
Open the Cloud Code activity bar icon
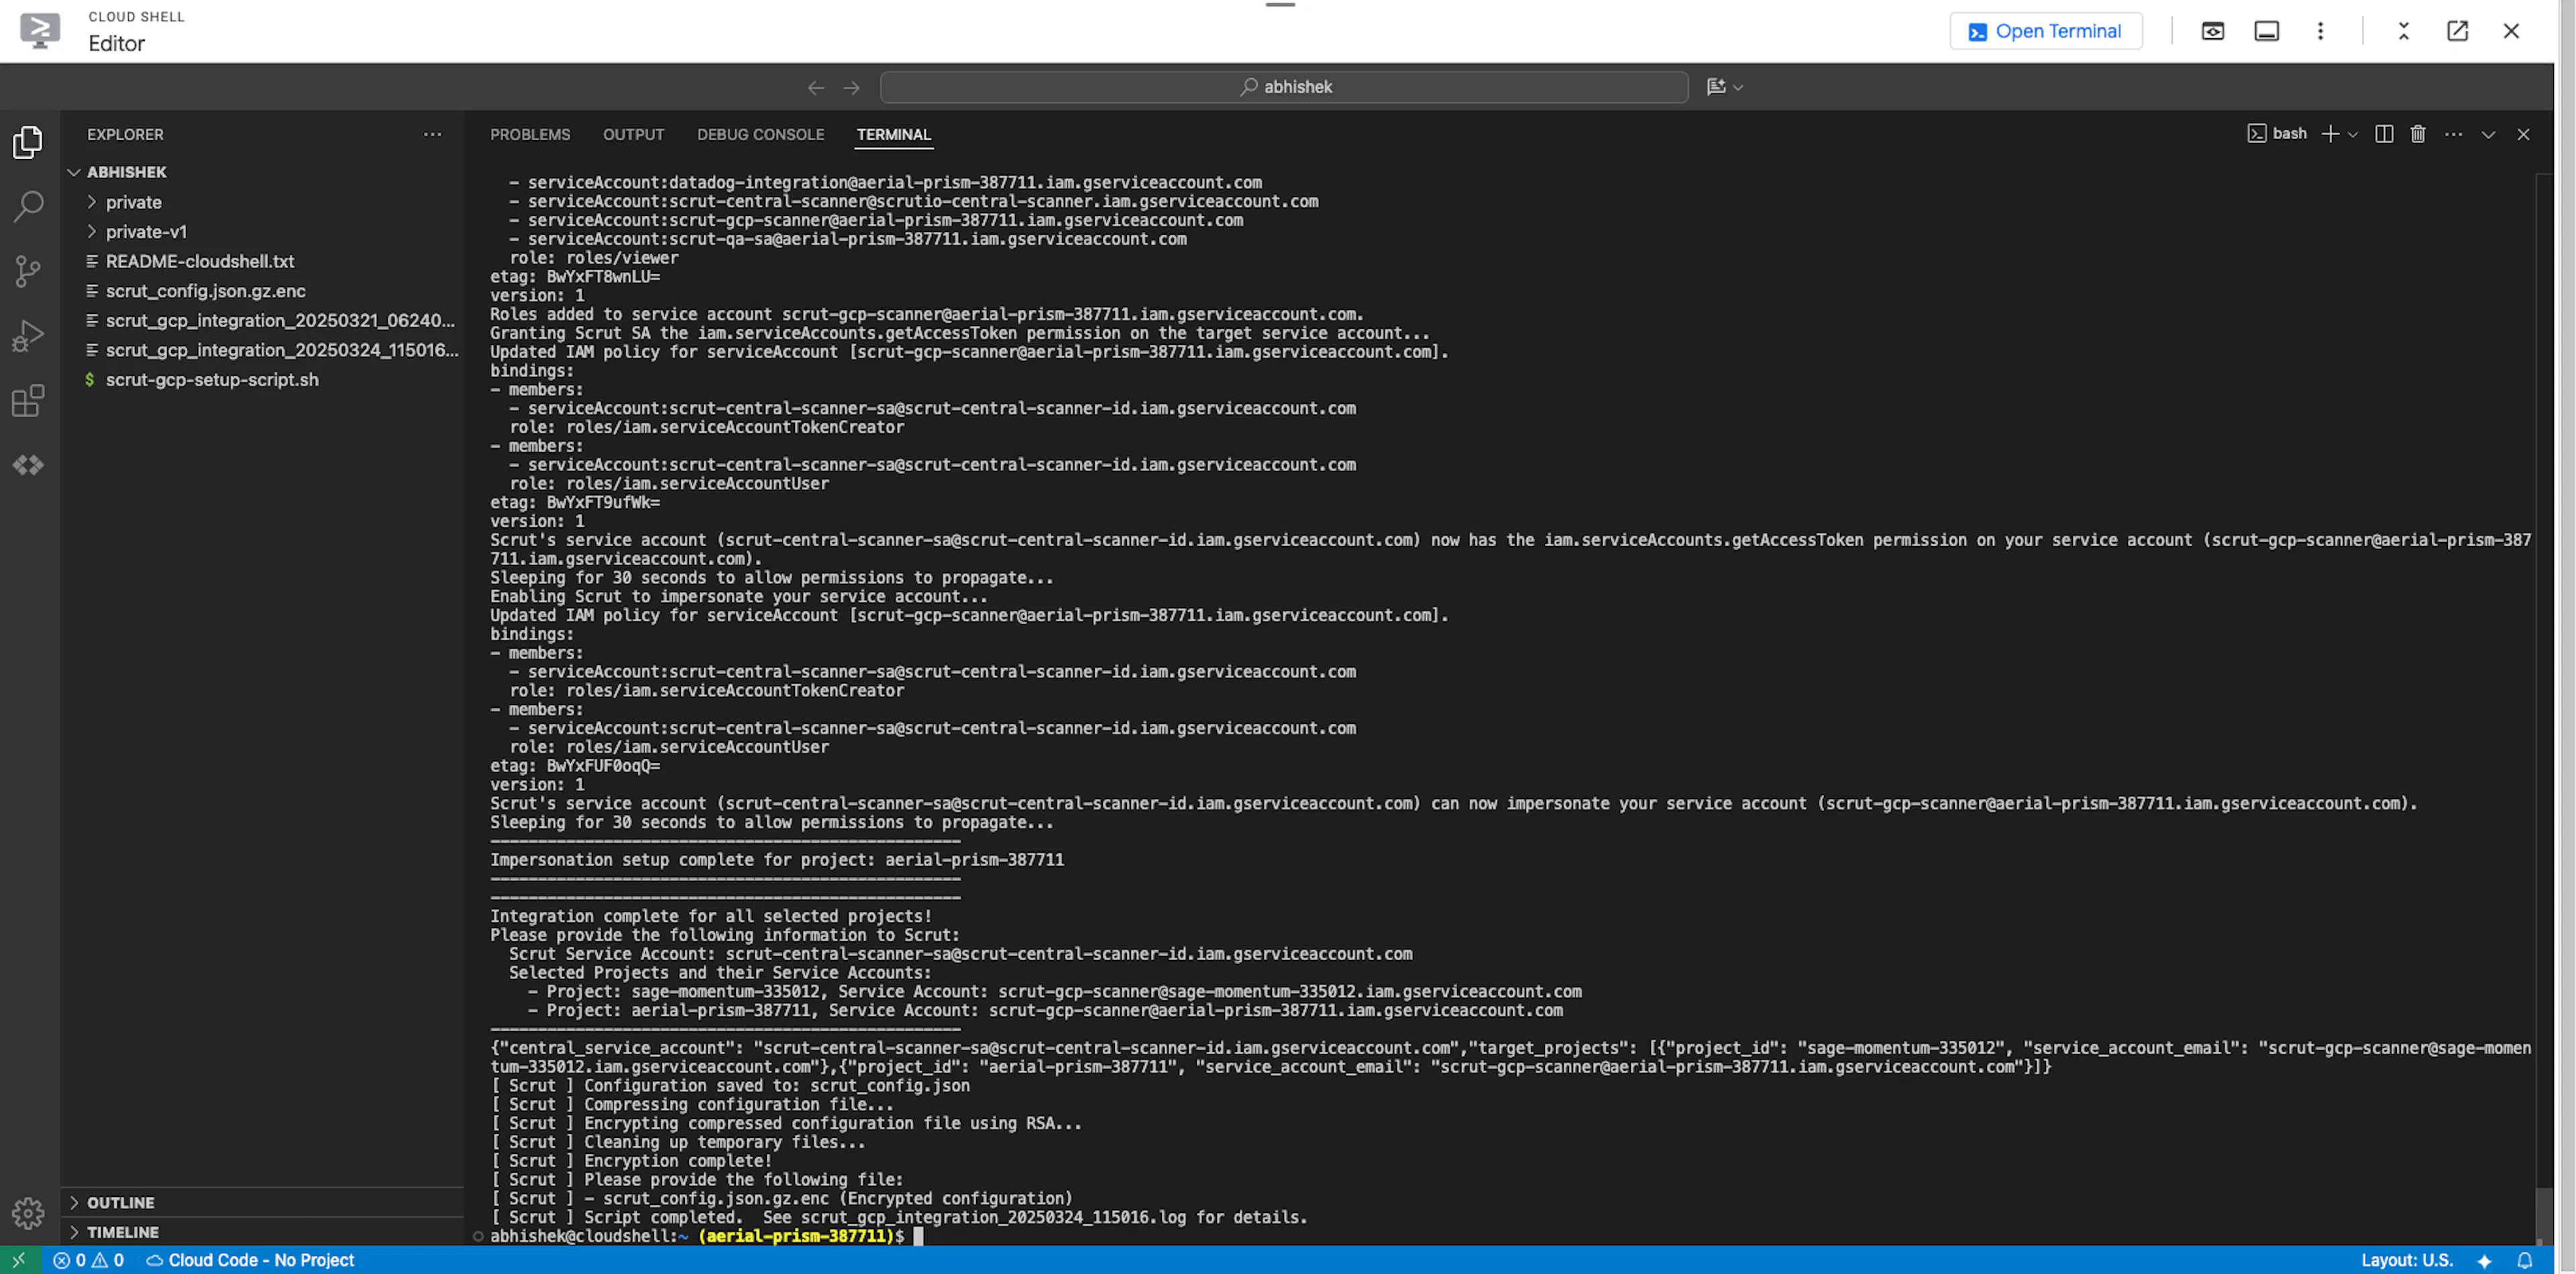coord(28,465)
